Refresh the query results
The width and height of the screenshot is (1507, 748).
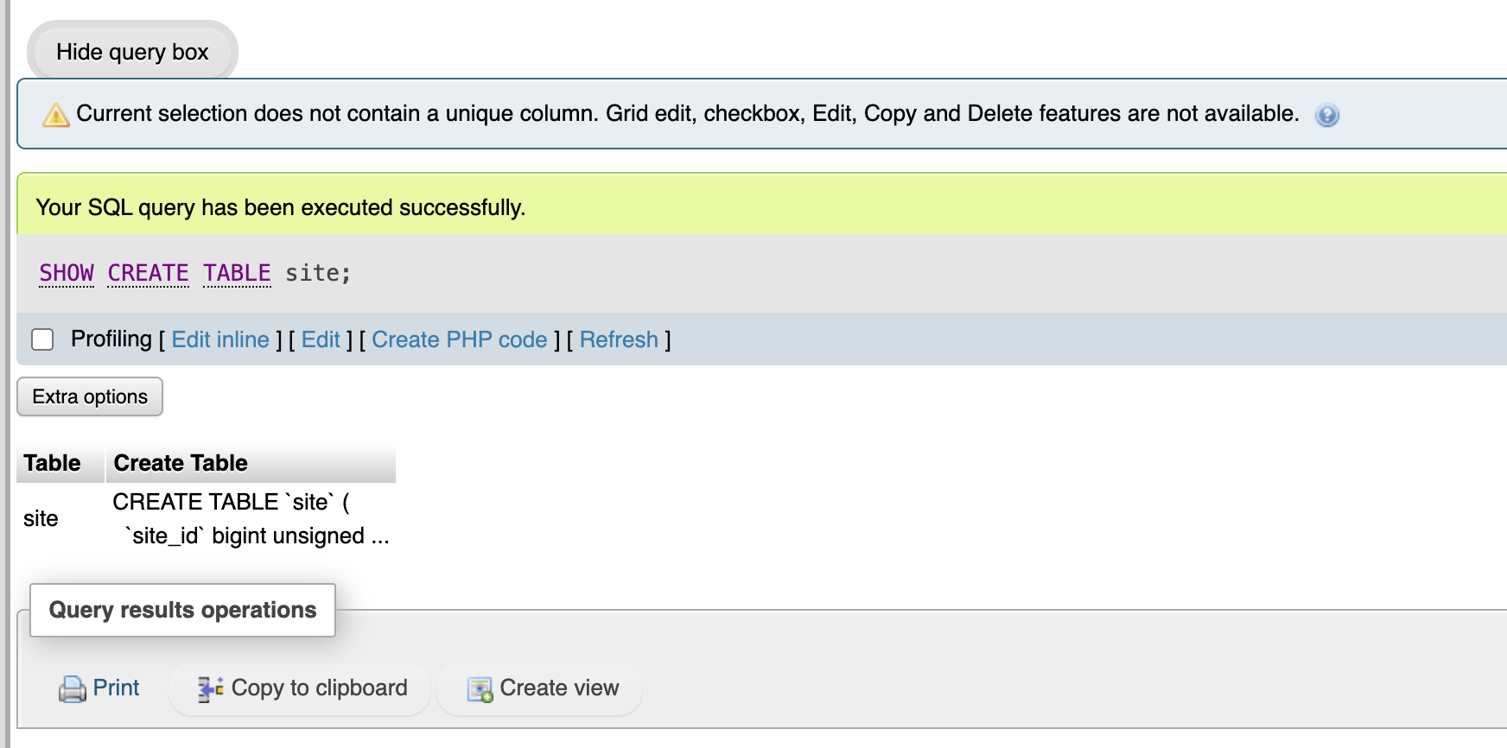619,339
